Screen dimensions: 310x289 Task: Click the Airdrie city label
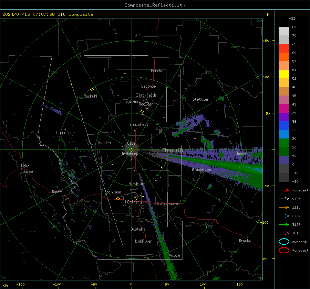[x=136, y=184]
